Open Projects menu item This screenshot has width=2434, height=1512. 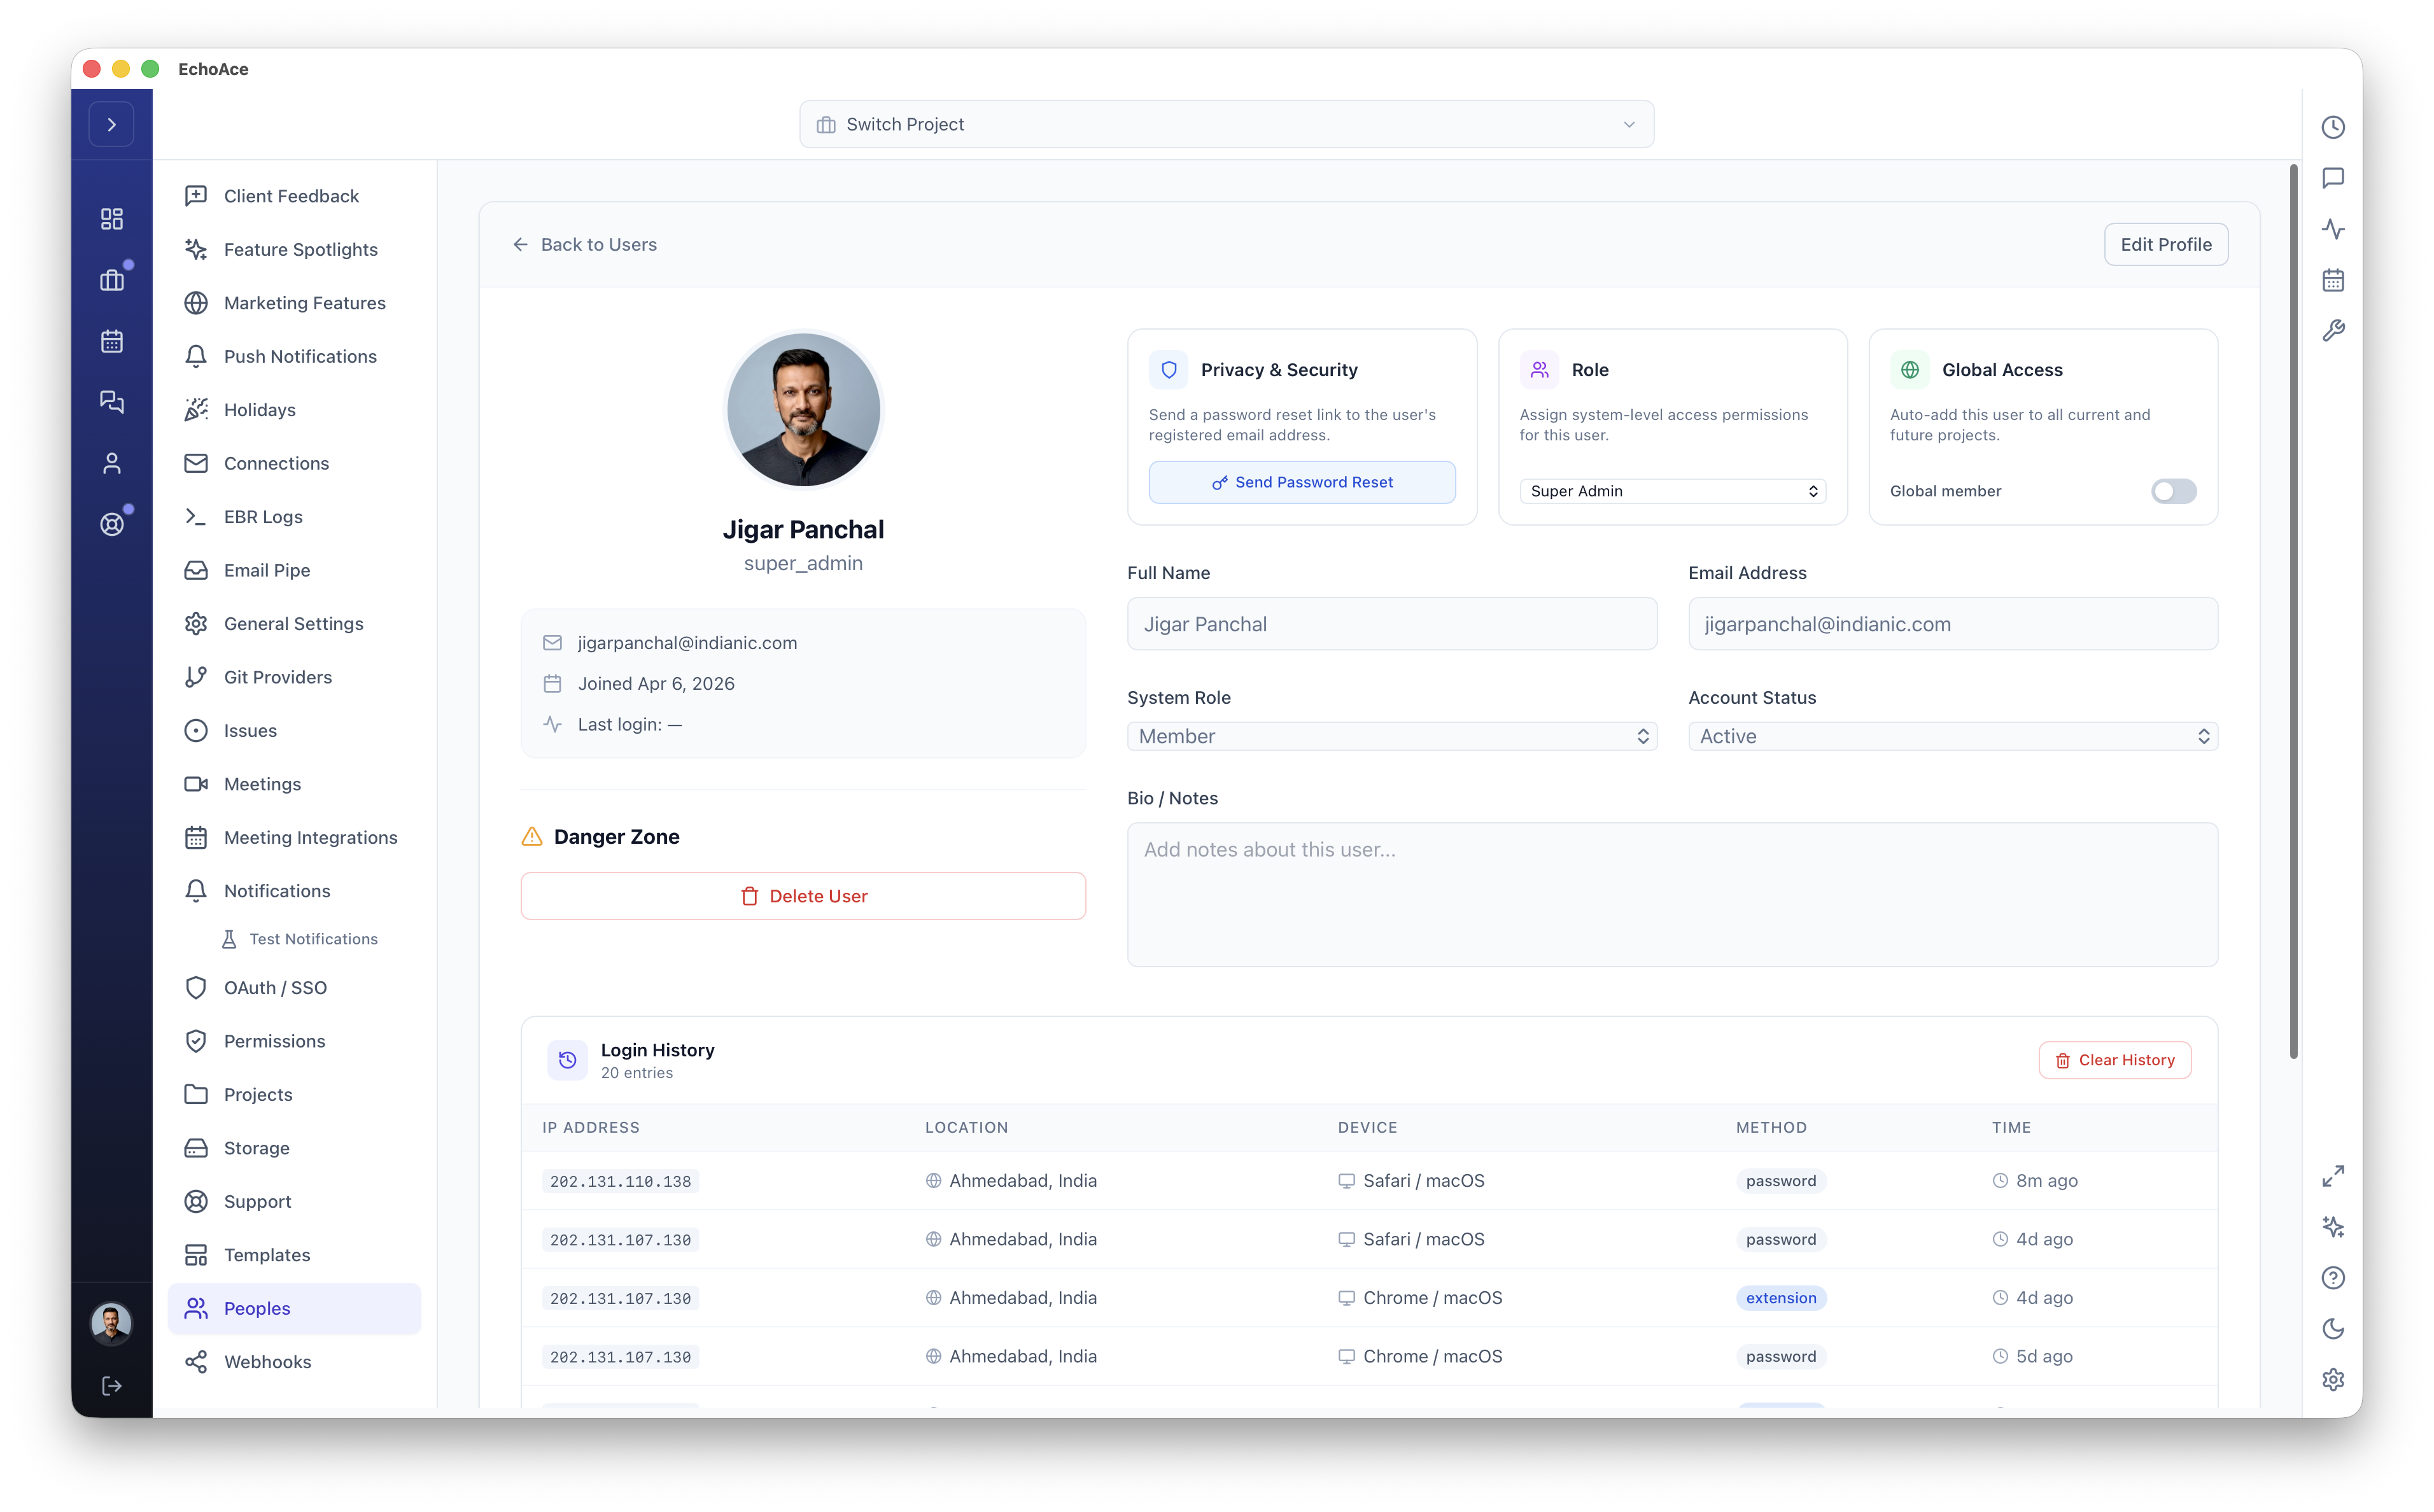click(294, 1095)
